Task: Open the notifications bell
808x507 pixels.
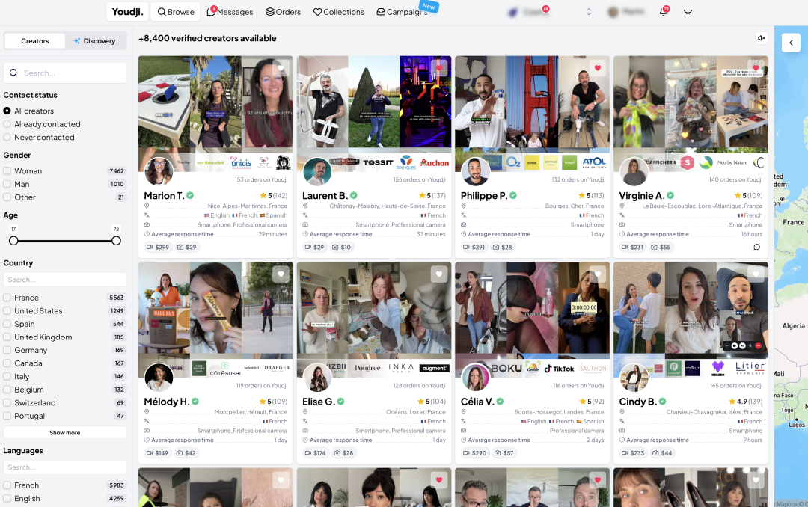Action: click(663, 12)
